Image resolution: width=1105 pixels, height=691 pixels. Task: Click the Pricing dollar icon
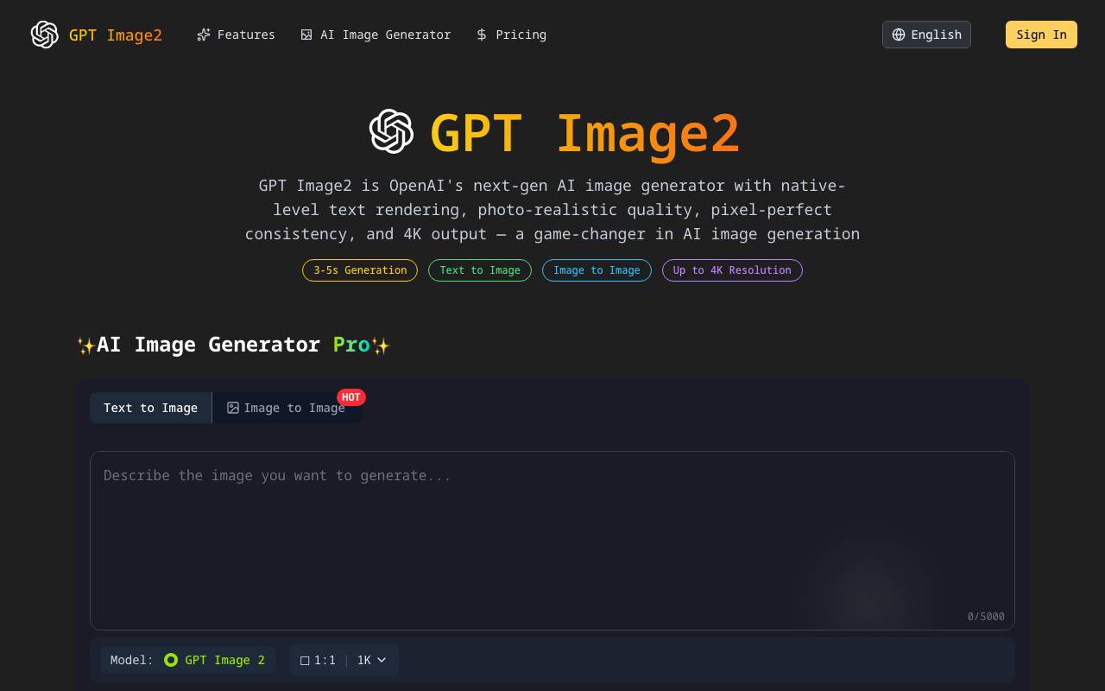(482, 35)
